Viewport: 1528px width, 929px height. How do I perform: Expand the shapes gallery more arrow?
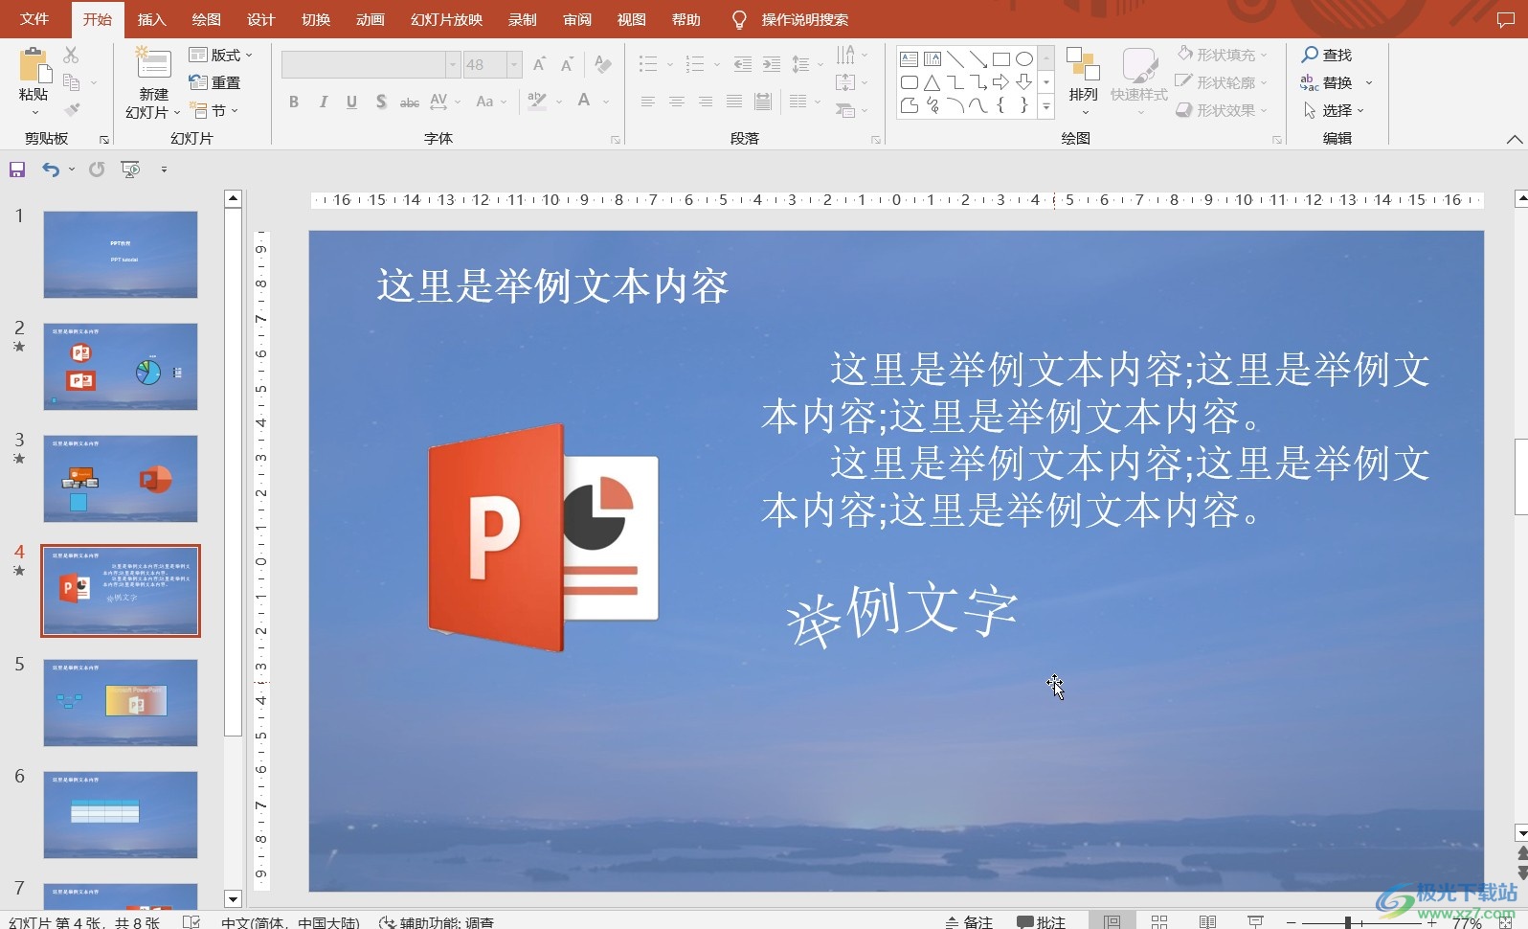[1046, 108]
